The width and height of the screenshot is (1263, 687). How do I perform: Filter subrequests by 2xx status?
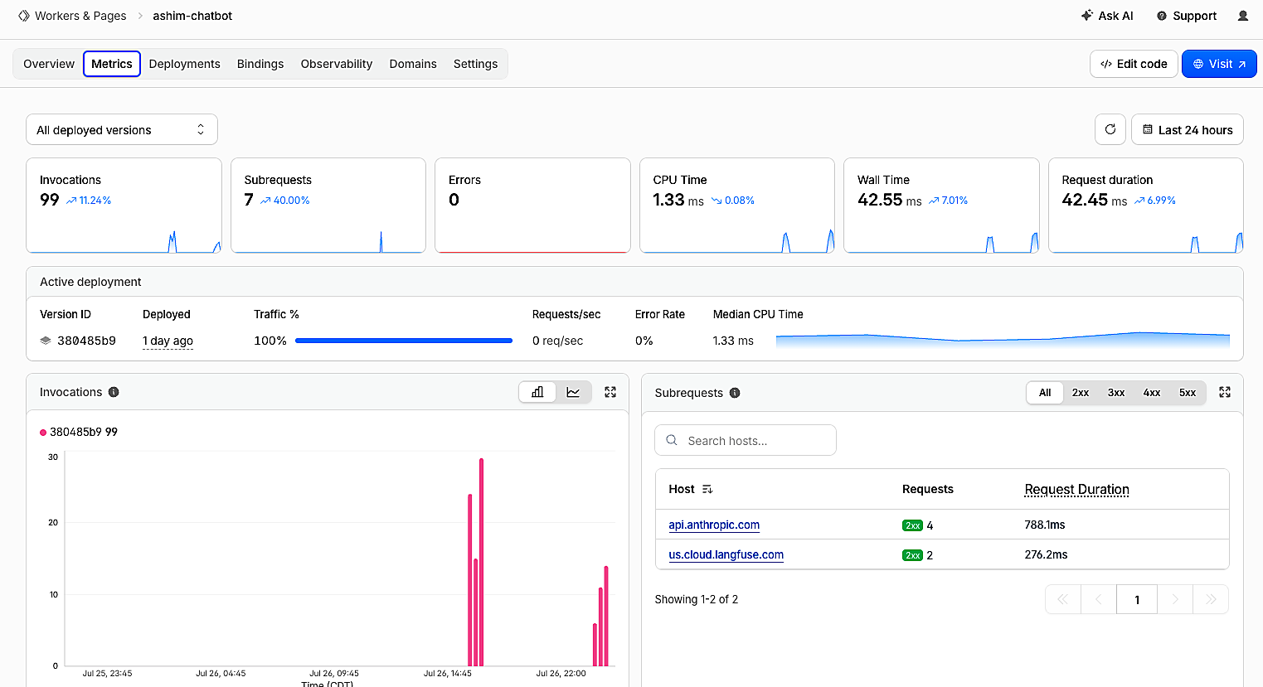click(x=1081, y=393)
